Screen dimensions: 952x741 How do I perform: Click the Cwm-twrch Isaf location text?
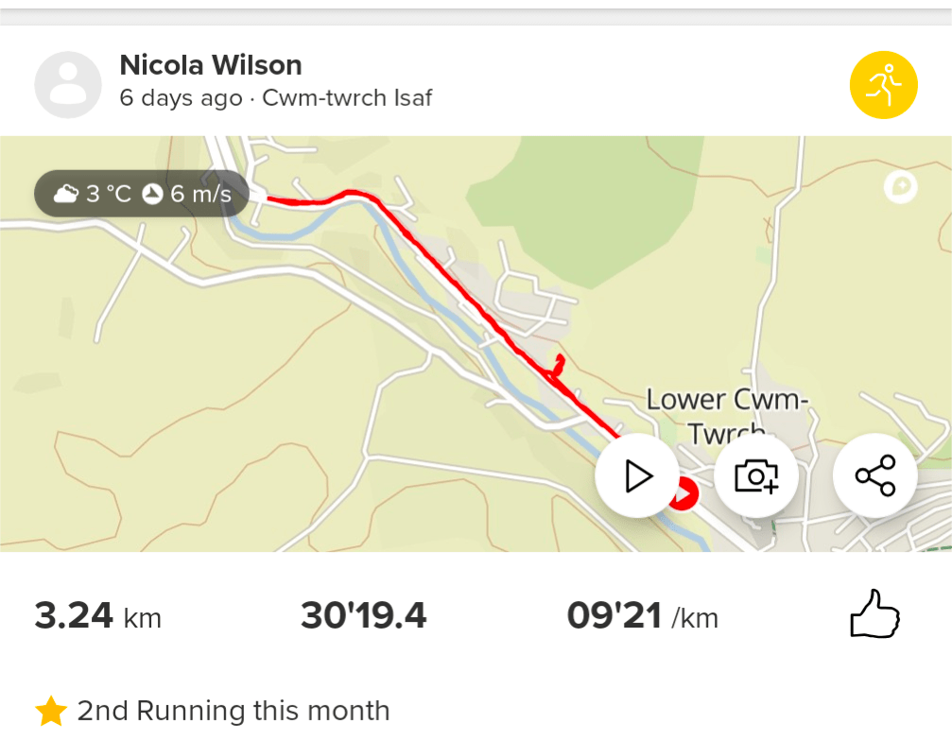pos(347,97)
